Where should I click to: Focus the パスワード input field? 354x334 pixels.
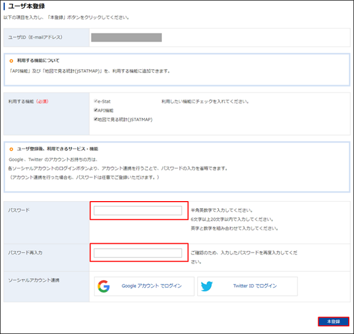pyautogui.click(x=138, y=210)
